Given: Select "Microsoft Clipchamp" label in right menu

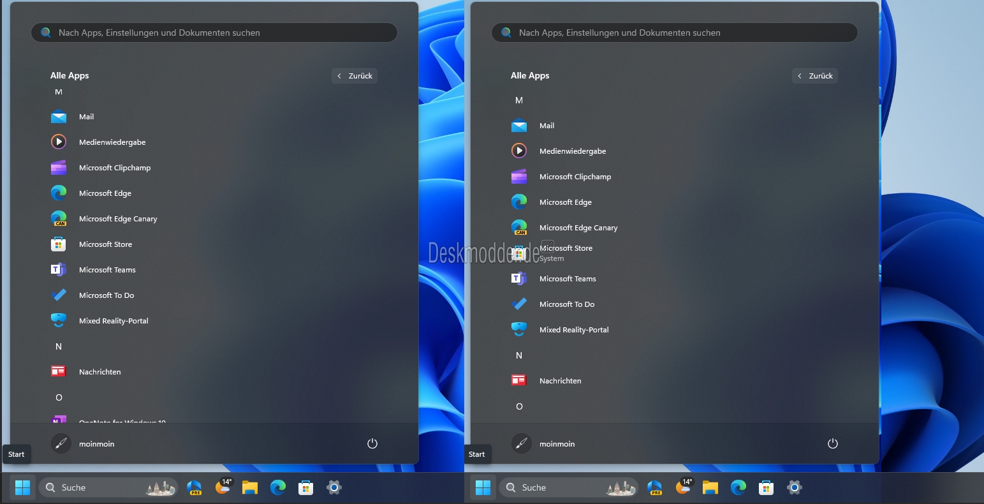Looking at the screenshot, I should (575, 177).
